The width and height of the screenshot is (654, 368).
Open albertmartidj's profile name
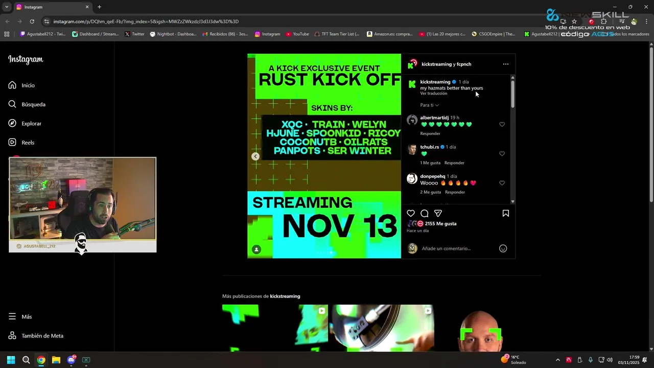click(434, 118)
